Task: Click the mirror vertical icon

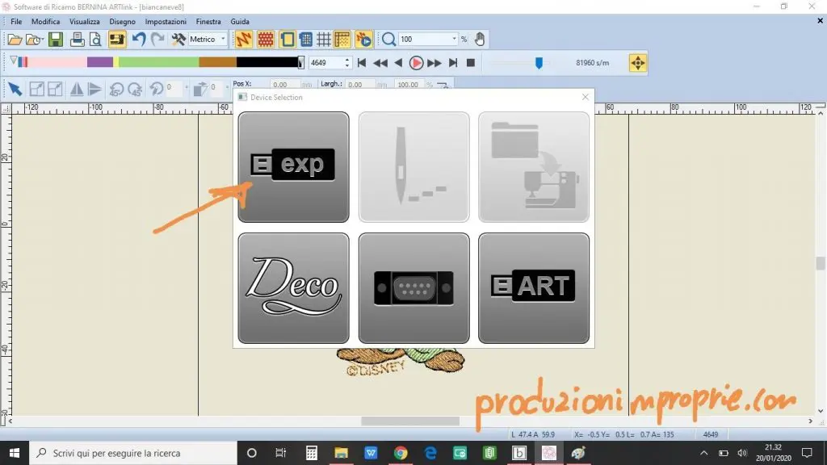Action: click(x=95, y=89)
